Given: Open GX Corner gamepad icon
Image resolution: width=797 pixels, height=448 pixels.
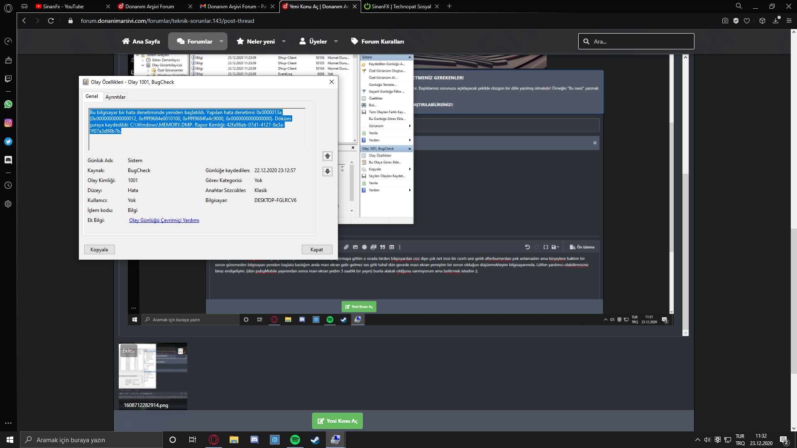Looking at the screenshot, I should pos(24,6).
